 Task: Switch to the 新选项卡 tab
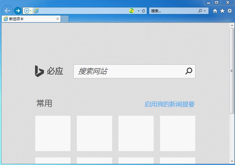click(31, 19)
